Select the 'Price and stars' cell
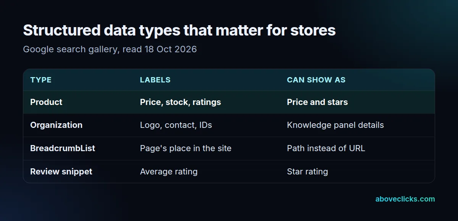 317,102
